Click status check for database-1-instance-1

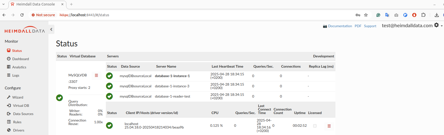pyautogui.click(x=109, y=76)
